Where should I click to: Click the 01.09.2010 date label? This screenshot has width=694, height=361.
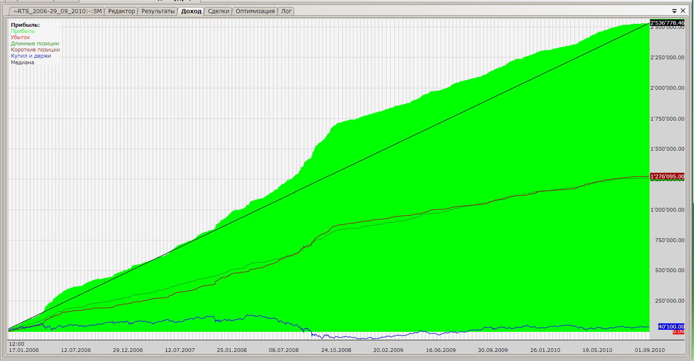coord(650,350)
